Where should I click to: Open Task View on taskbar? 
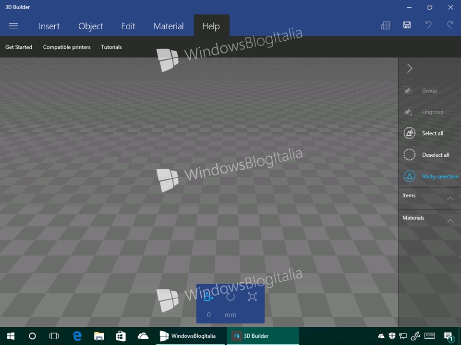[54, 336]
